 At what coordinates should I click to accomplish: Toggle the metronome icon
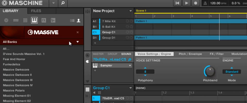coord(205,3)
